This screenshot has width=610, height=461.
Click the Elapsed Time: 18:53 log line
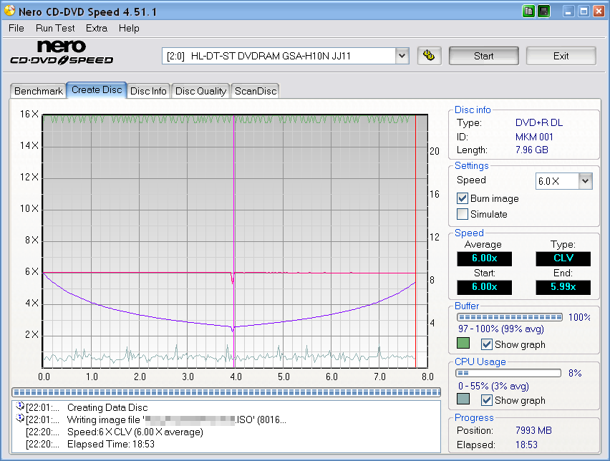(x=111, y=444)
